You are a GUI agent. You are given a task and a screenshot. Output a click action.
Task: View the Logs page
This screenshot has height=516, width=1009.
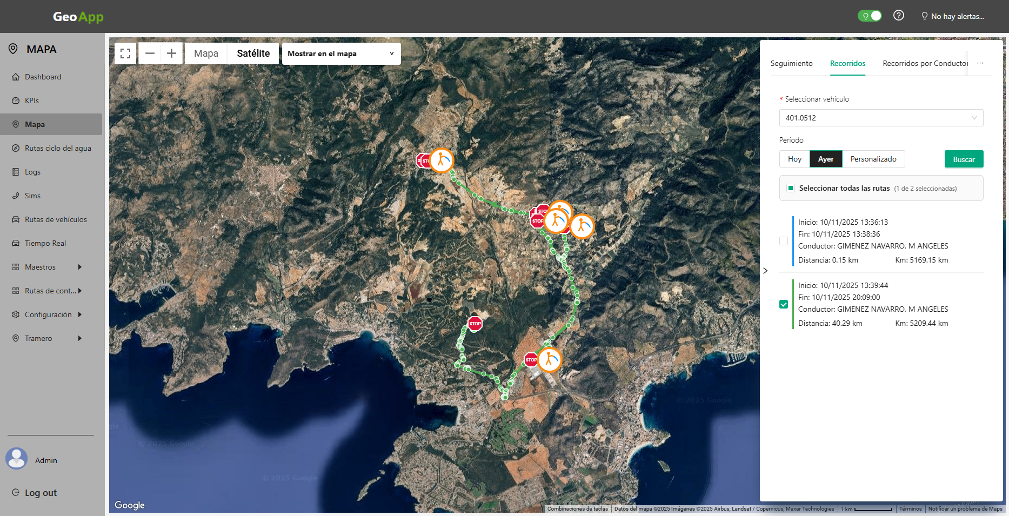tap(32, 171)
